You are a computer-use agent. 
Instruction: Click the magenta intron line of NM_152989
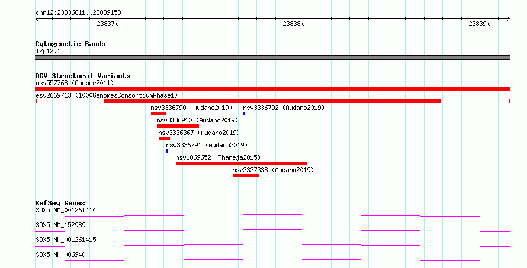tap(272, 230)
